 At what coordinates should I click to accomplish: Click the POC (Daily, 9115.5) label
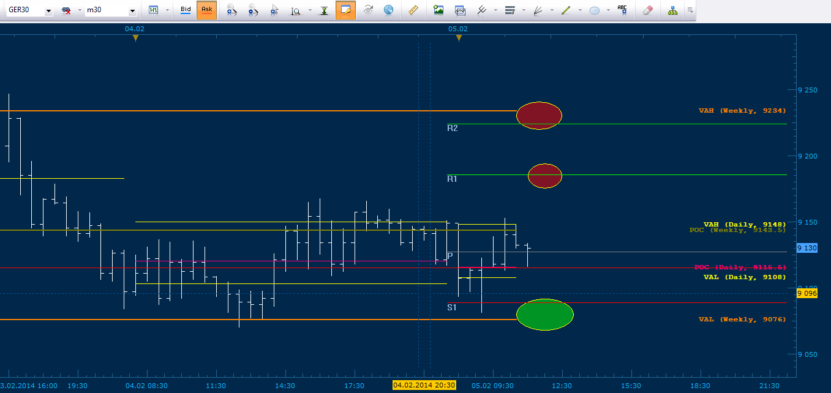[x=740, y=268]
